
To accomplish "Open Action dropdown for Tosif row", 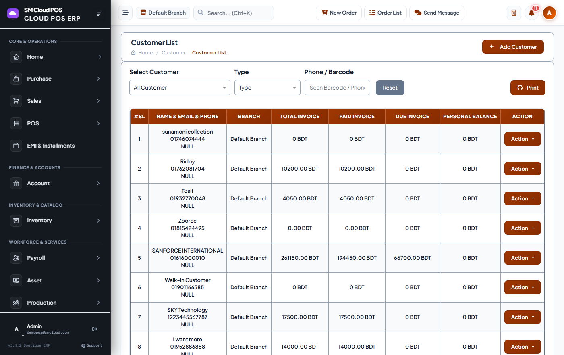I will coord(523,198).
